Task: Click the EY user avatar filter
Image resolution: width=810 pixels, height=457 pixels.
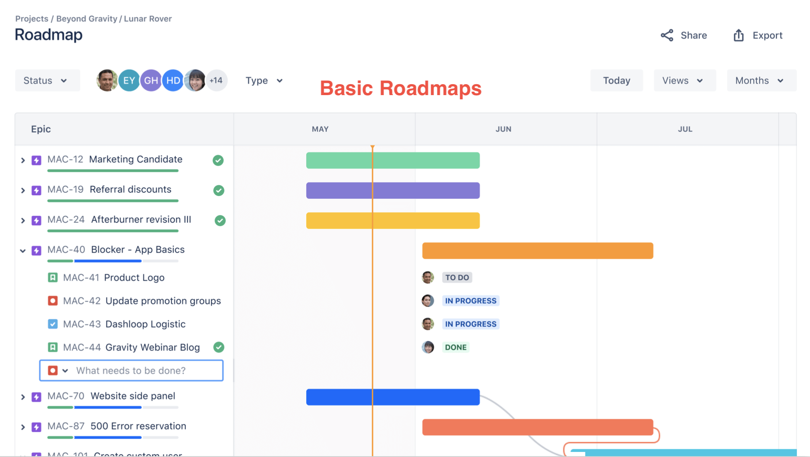Action: point(129,80)
